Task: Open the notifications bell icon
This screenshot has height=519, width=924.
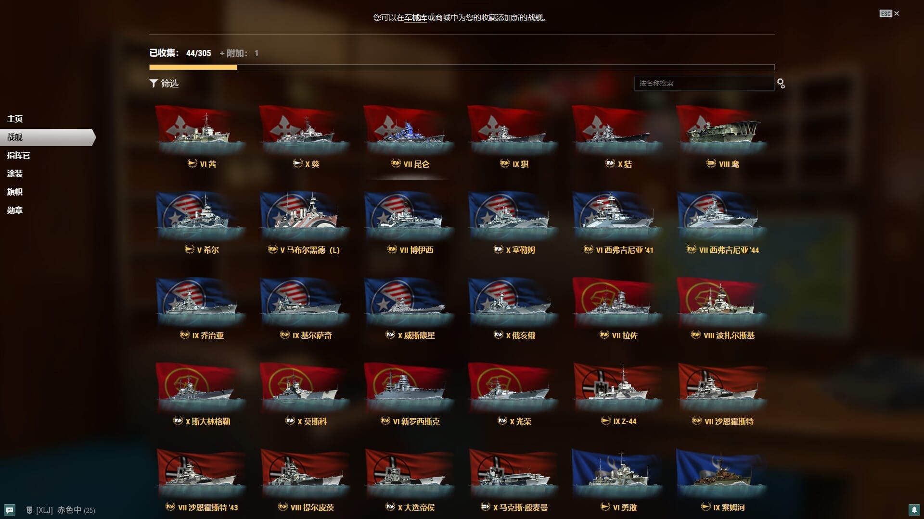Action: click(914, 510)
